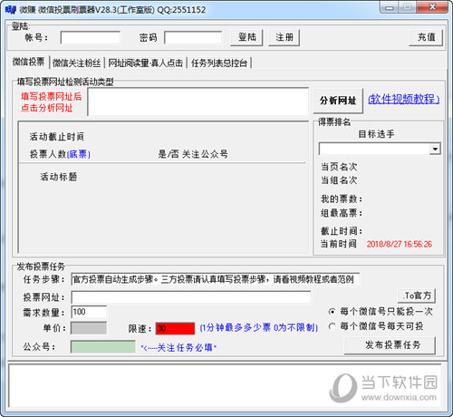Image resolution: width=453 pixels, height=417 pixels.
Task: Click the 投票网址 input field
Action: pos(191,297)
